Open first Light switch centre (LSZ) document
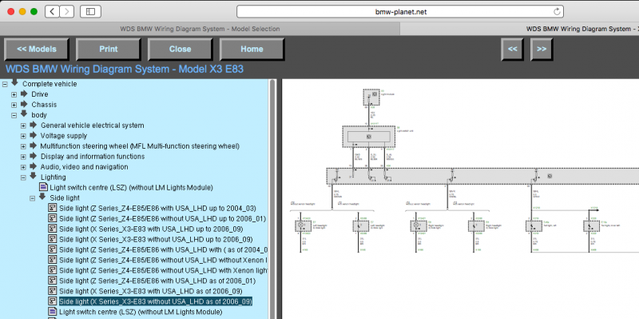639x319 pixels. [131, 188]
